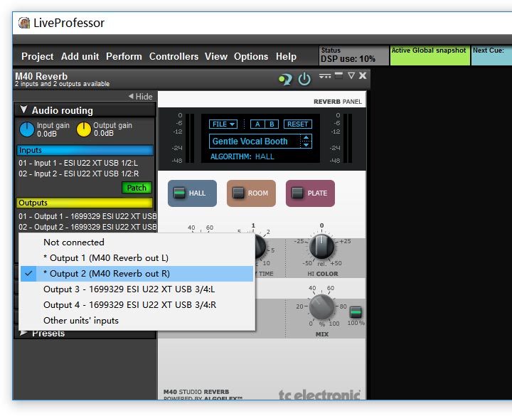The height and width of the screenshot is (416, 512).
Task: Choose checked Output 2 (M40 Reverb out R)
Action: 137,274
